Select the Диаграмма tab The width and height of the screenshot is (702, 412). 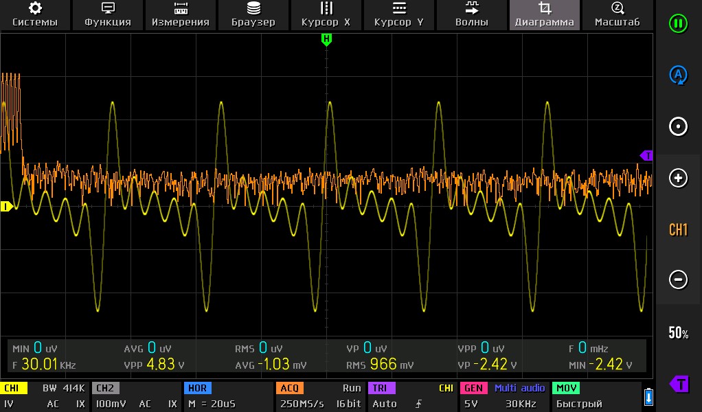pyautogui.click(x=545, y=14)
